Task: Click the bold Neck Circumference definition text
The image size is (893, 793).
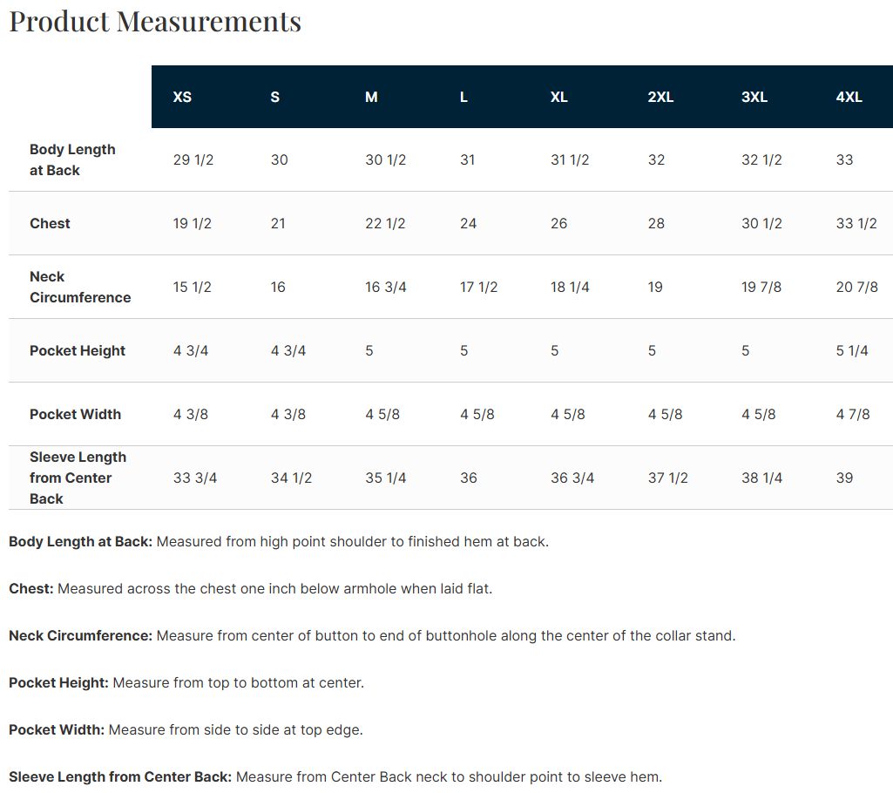Action: (x=80, y=636)
